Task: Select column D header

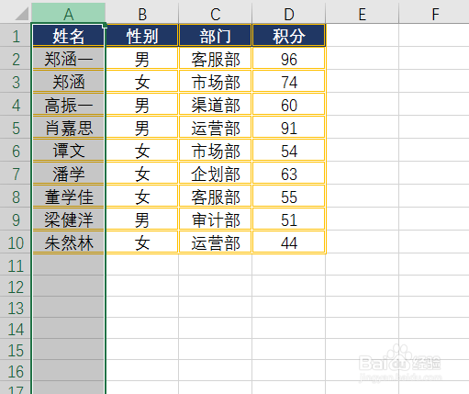Action: 289,13
